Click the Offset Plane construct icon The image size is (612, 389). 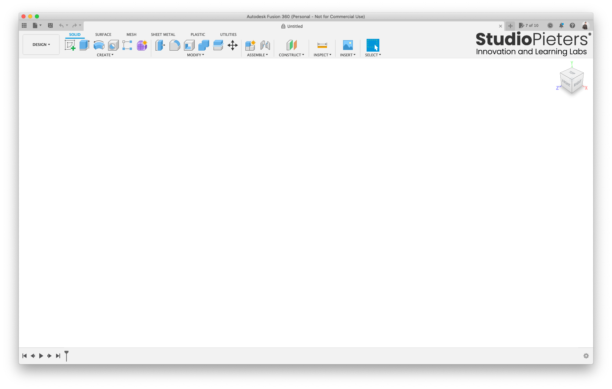pyautogui.click(x=291, y=45)
